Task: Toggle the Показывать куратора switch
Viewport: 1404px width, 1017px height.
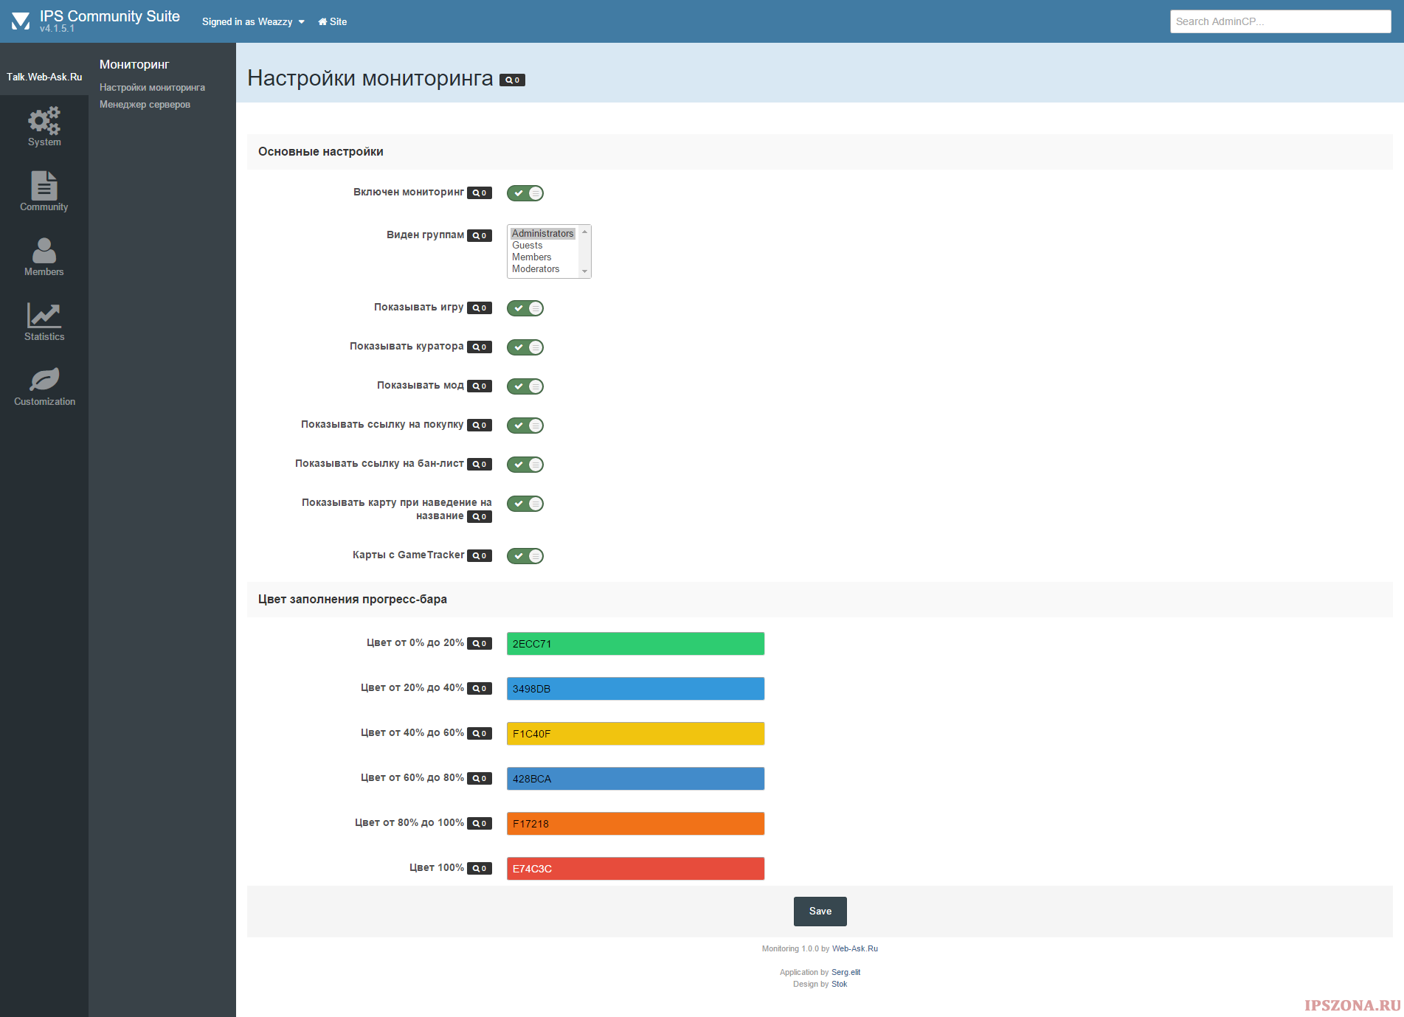Action: (x=525, y=347)
